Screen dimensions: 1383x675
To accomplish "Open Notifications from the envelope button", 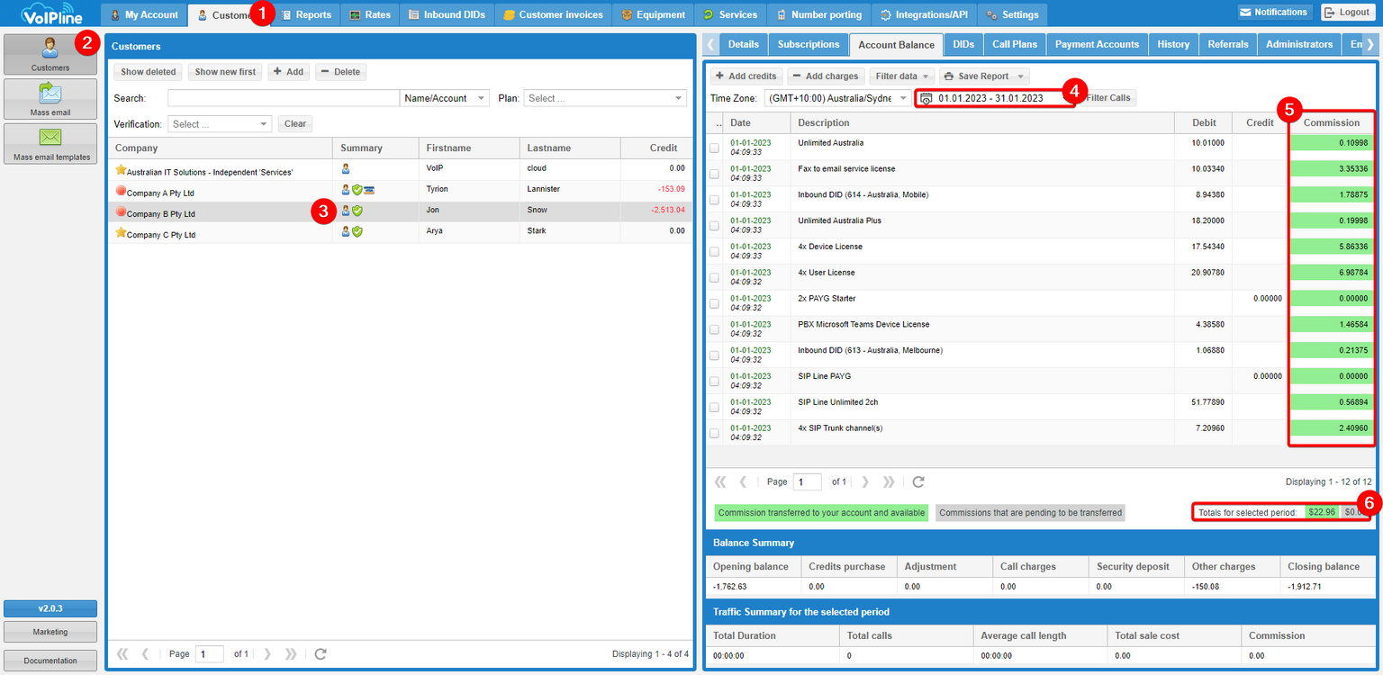I will (x=1274, y=12).
